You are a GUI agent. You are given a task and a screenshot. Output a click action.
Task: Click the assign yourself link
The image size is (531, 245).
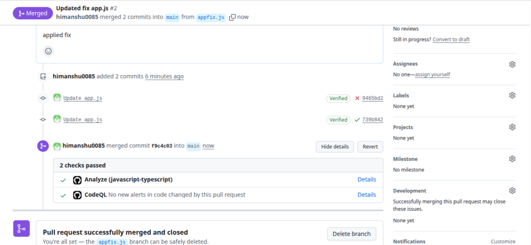(432, 74)
